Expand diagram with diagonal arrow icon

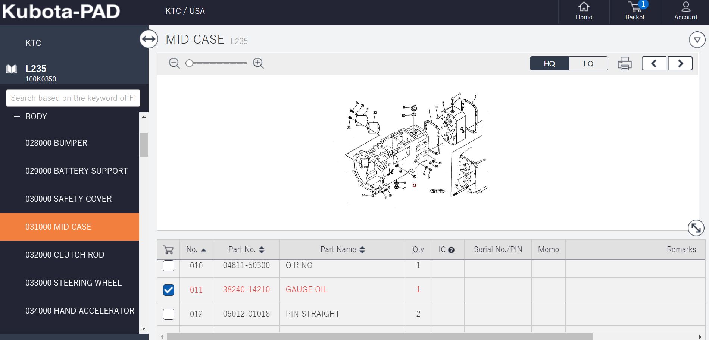click(696, 228)
